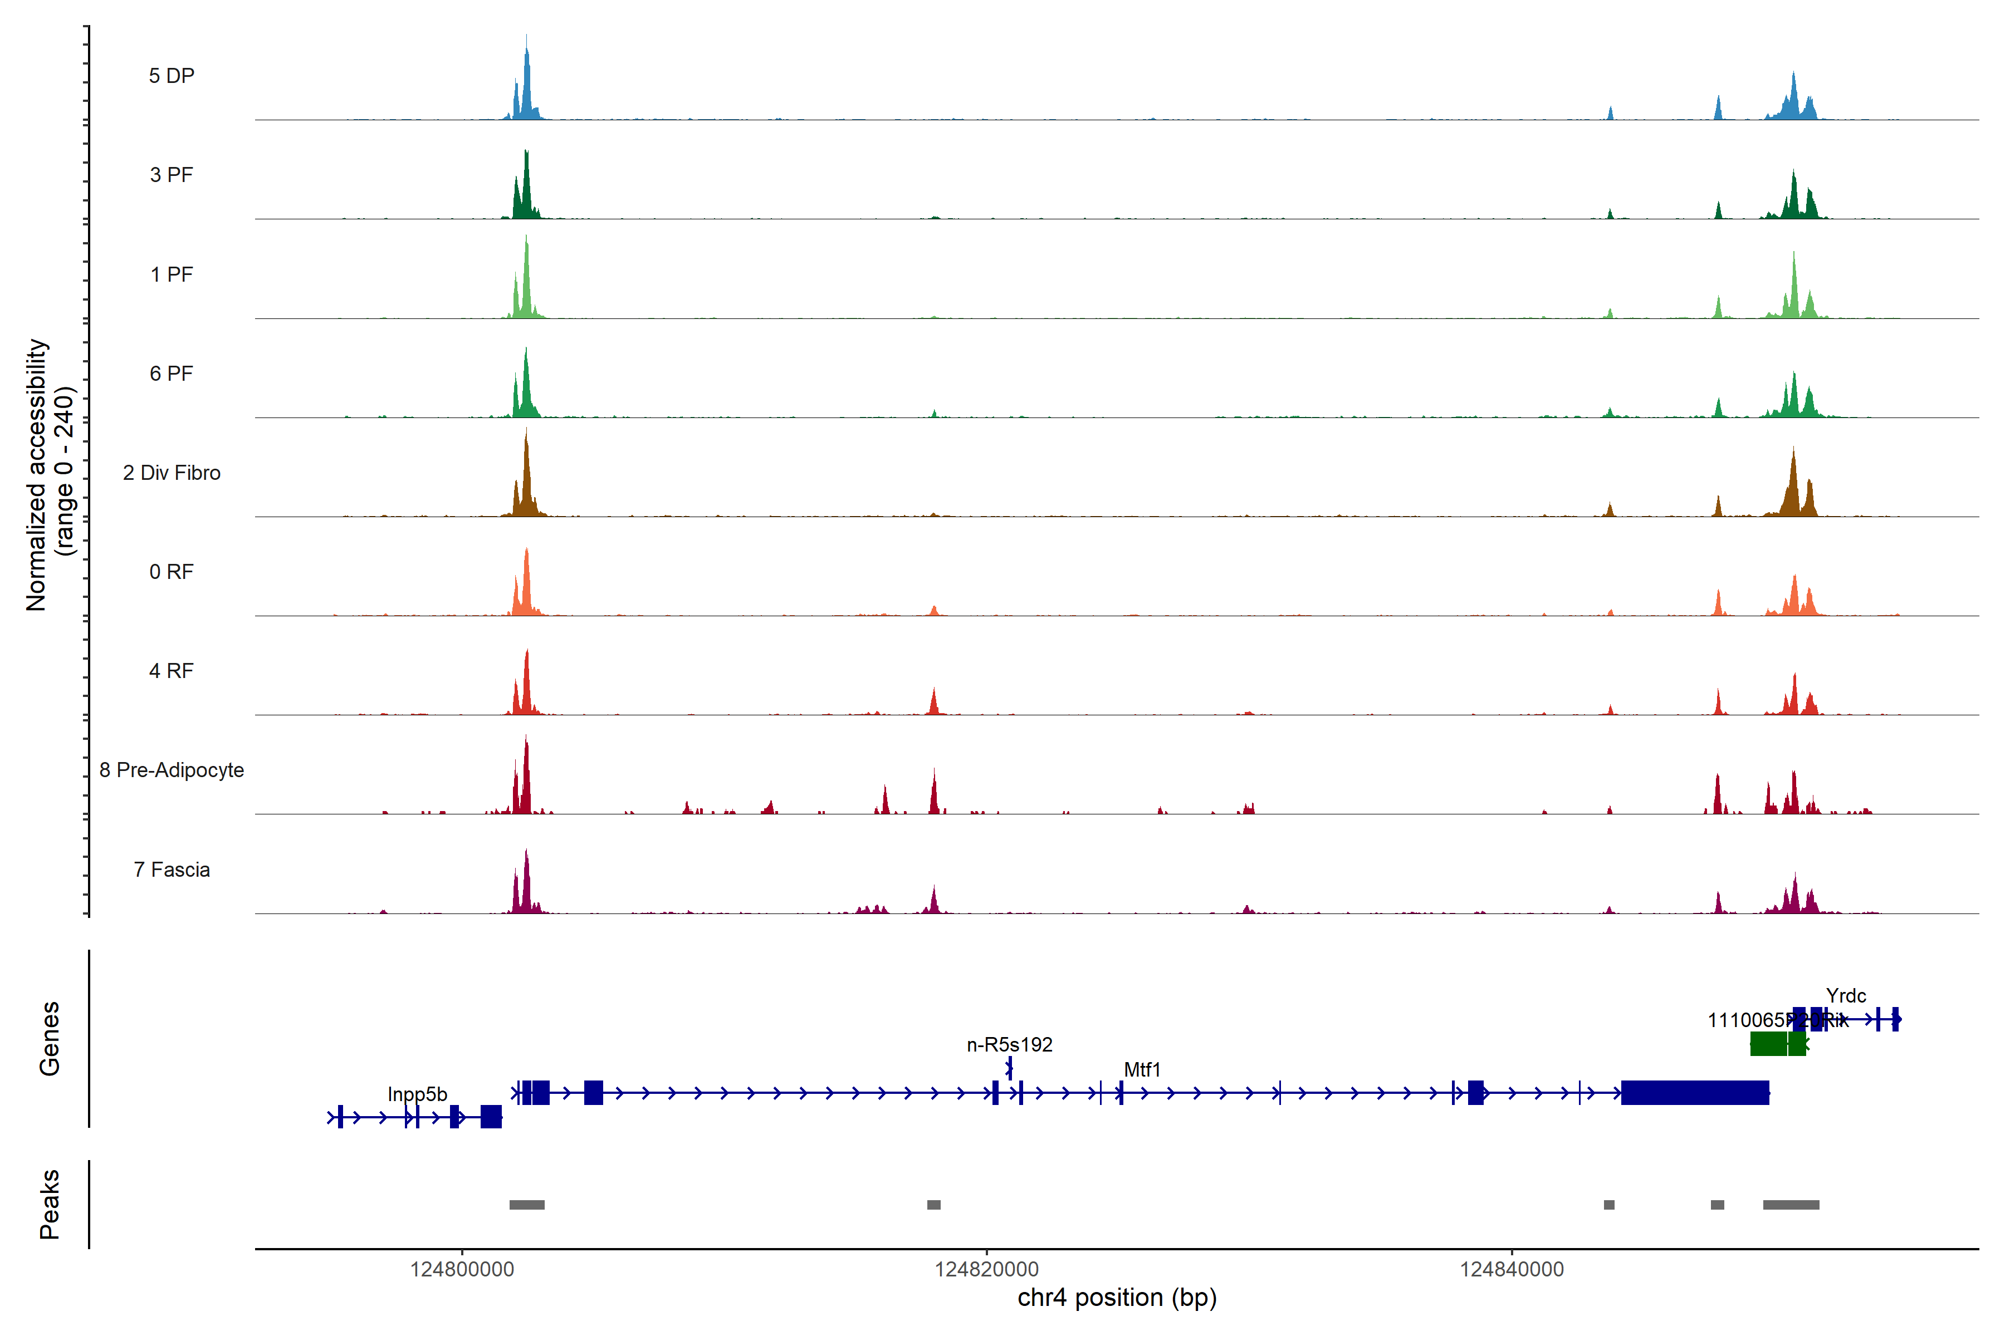2005x1336 pixels.
Task: Click the Inpp5b gene label
Action: [x=417, y=1094]
